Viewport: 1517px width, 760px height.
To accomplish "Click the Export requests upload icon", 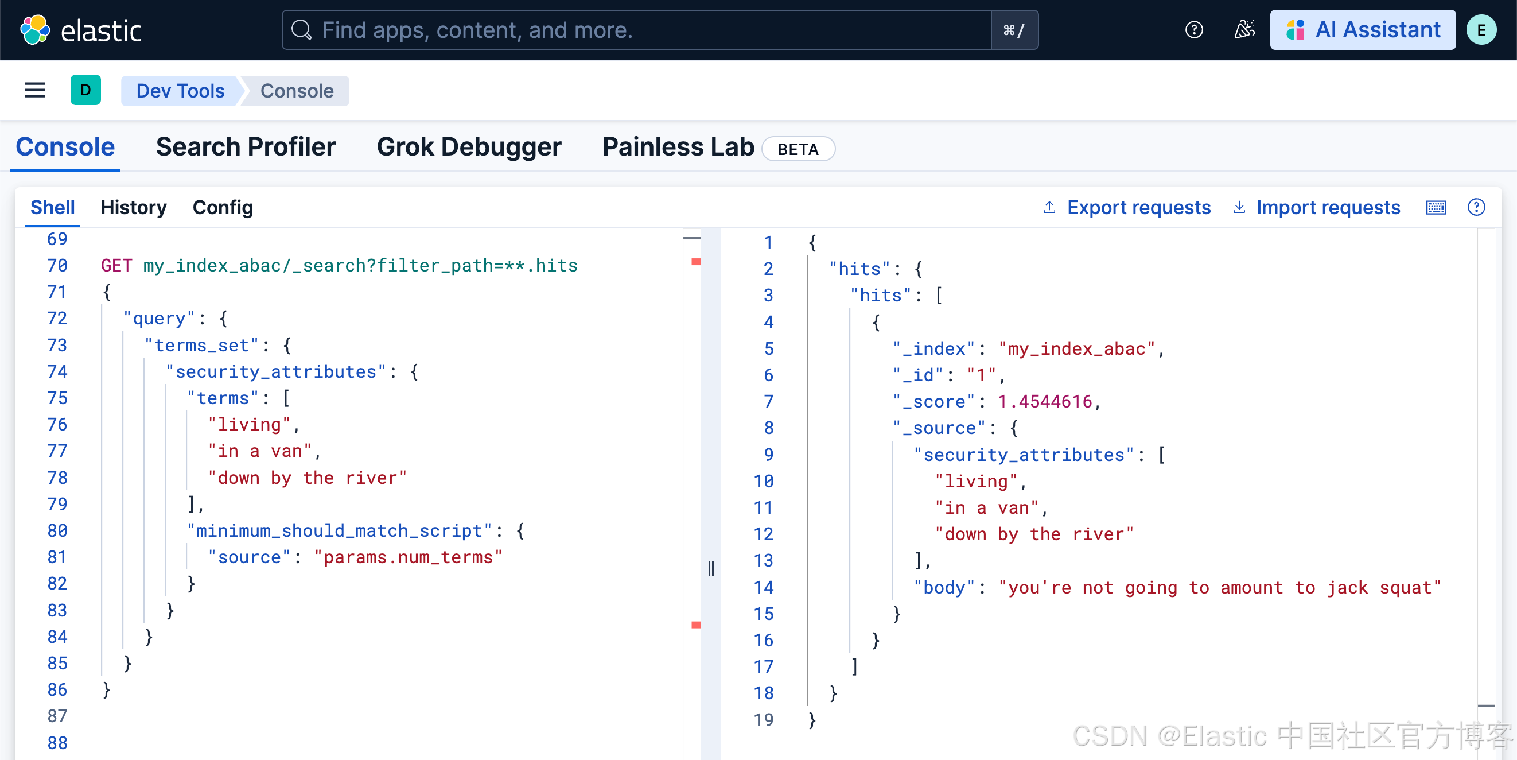I will [x=1049, y=207].
